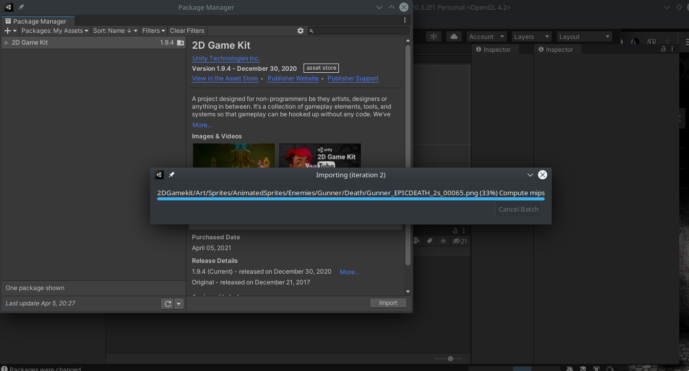Click More... link next to Release Details
The height and width of the screenshot is (371, 689).
click(350, 272)
